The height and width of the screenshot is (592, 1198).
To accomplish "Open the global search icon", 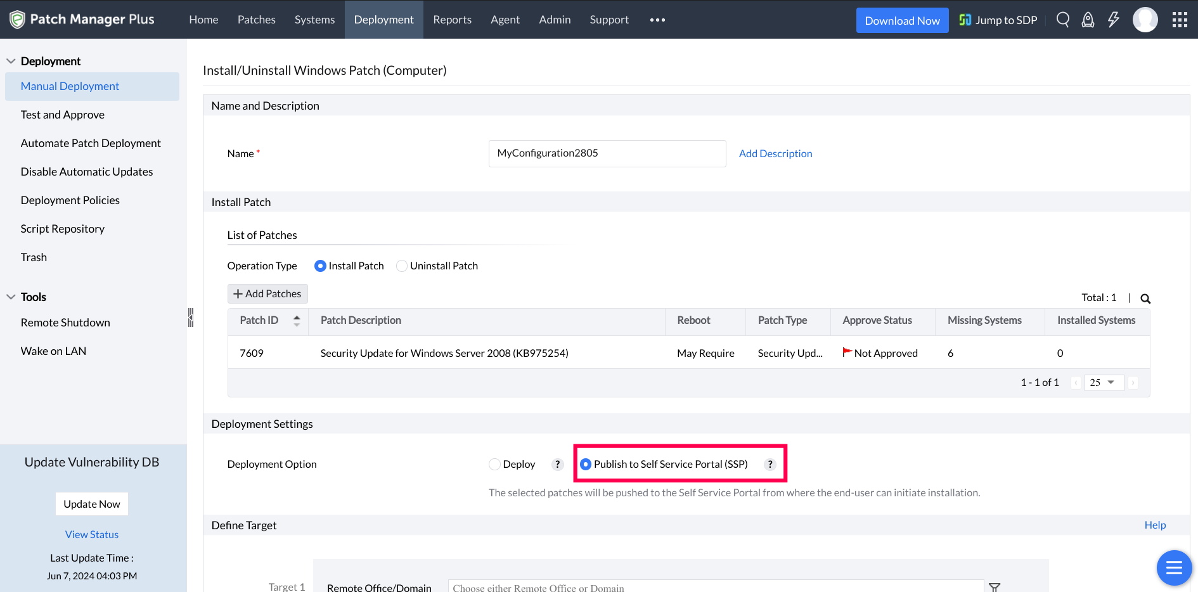I will click(1063, 20).
